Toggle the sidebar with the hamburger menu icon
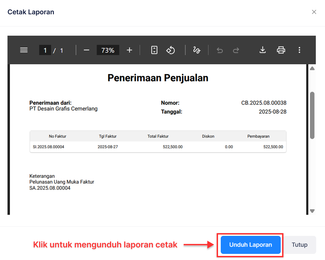 (24, 50)
